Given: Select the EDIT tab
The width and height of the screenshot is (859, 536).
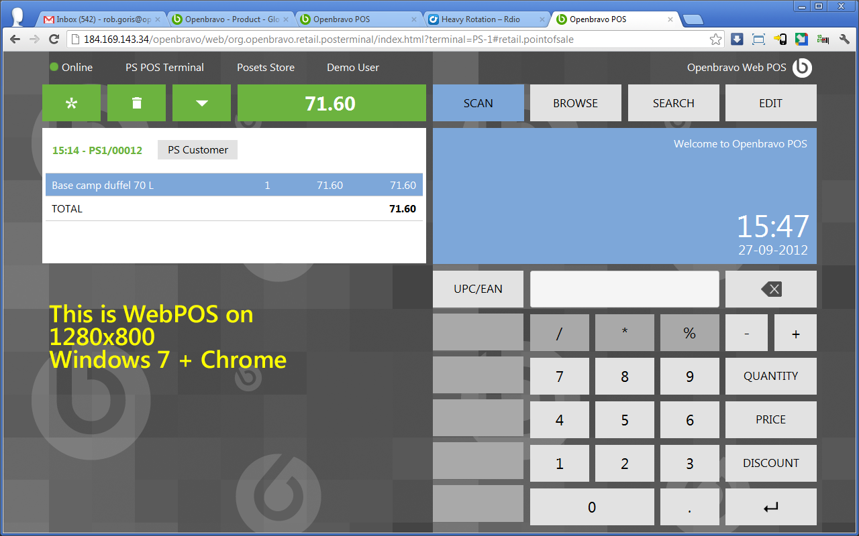Looking at the screenshot, I should tap(771, 103).
